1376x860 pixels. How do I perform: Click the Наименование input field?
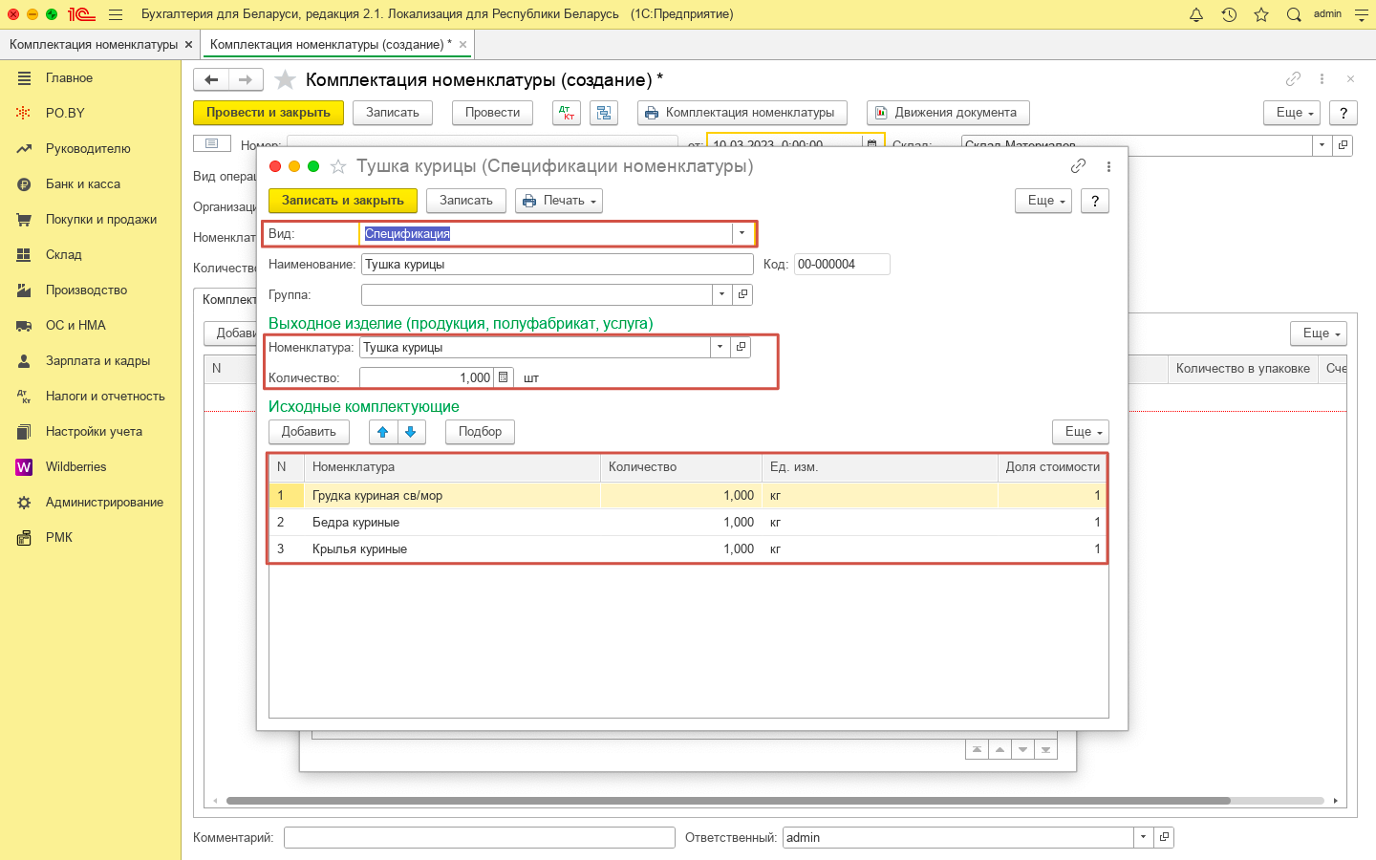[557, 265]
